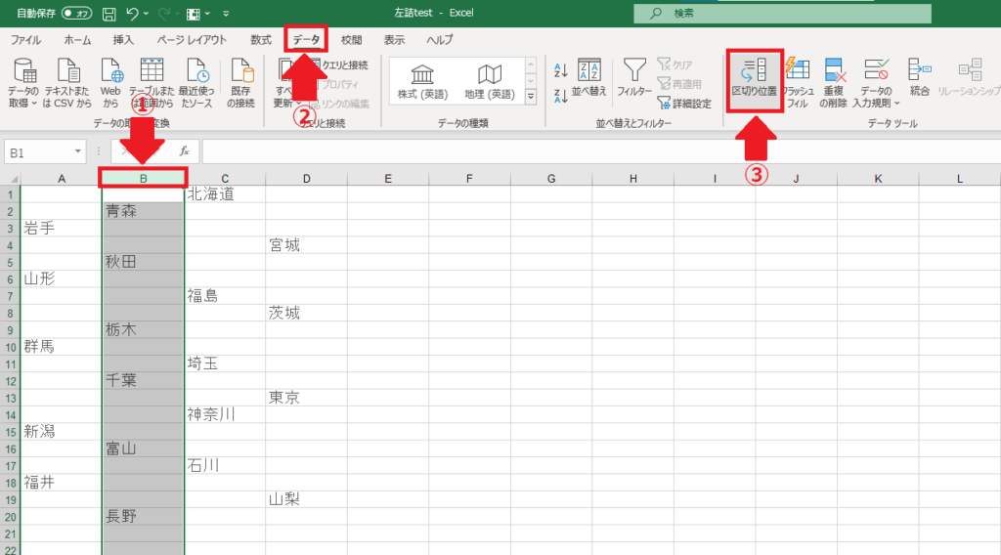This screenshot has height=555, width=1001.
Task: Click cell containing 群馬
Action: (x=62, y=347)
